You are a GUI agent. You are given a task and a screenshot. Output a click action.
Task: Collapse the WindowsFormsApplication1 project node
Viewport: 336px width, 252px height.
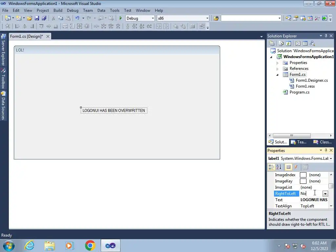click(271, 57)
